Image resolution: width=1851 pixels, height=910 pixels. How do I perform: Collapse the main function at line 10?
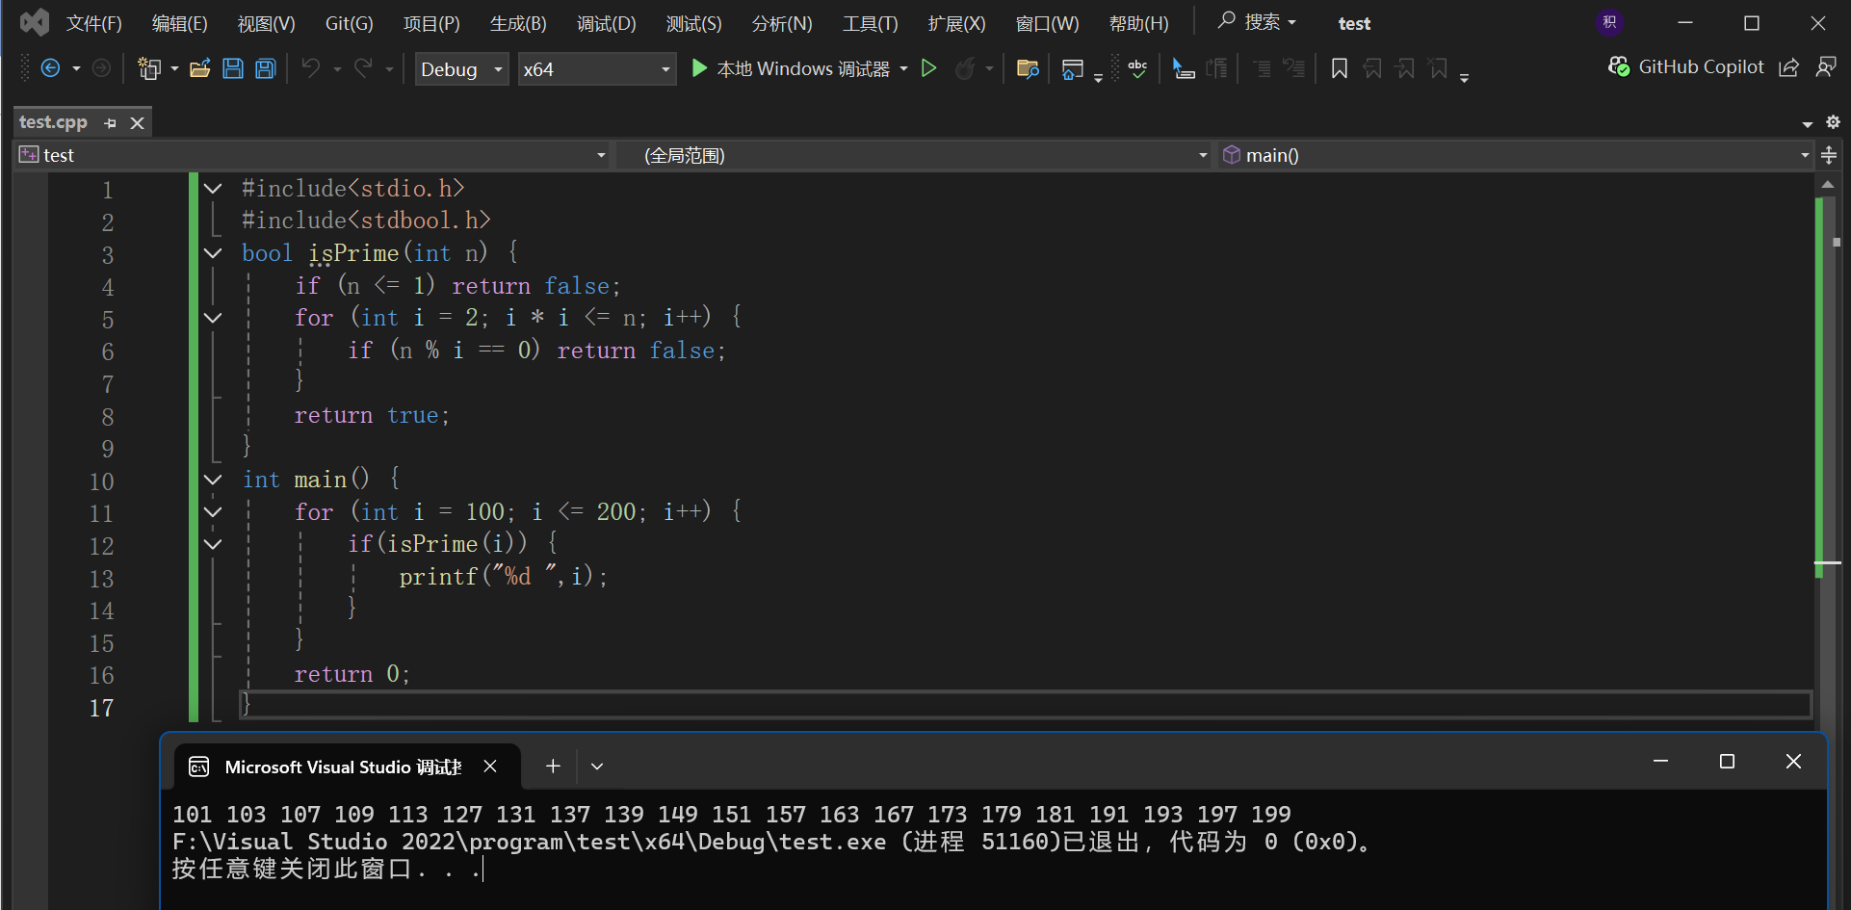[213, 480]
